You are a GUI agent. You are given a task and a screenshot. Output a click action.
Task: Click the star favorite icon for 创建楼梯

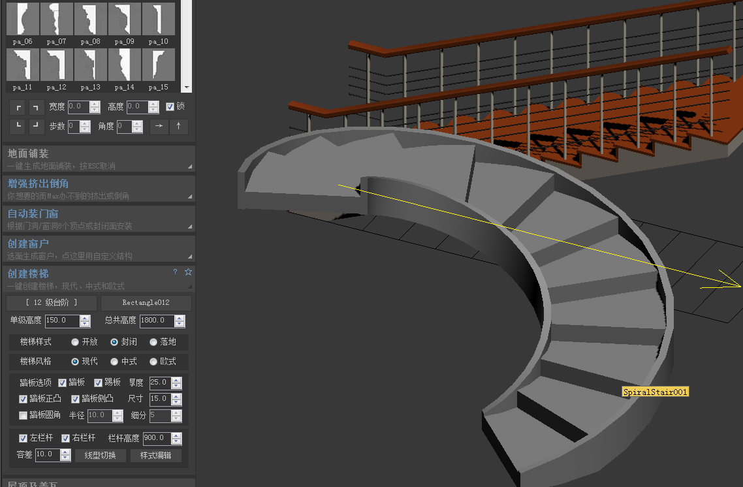(188, 272)
